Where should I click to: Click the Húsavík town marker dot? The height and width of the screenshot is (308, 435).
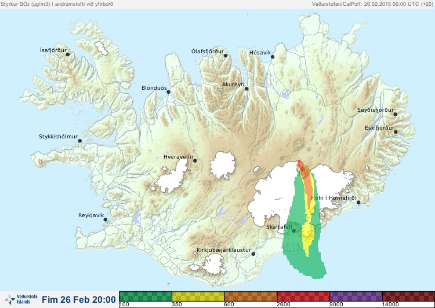tap(273, 57)
